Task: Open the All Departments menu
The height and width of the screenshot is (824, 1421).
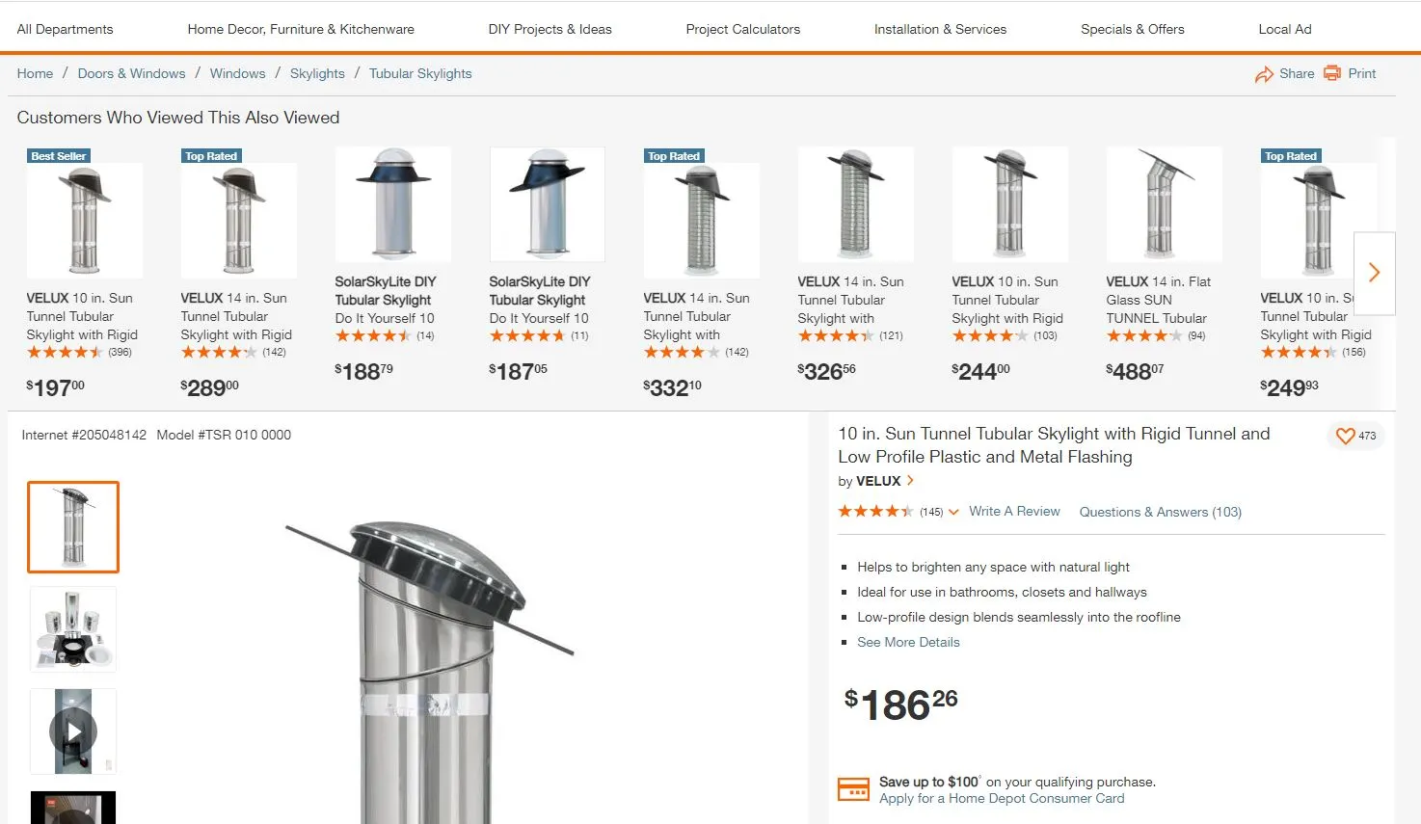Action: [65, 29]
